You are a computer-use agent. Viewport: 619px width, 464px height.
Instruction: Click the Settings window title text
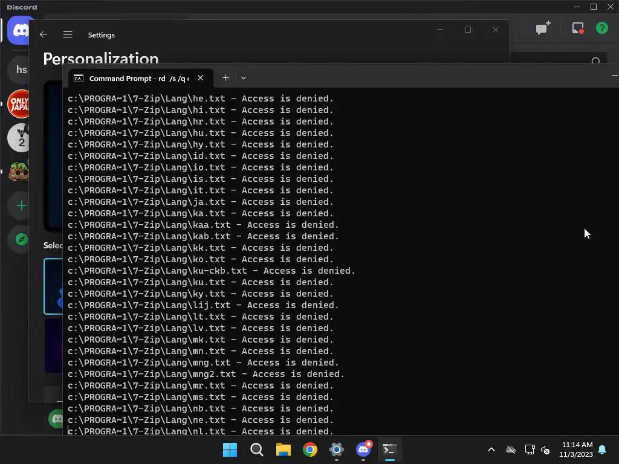click(102, 34)
